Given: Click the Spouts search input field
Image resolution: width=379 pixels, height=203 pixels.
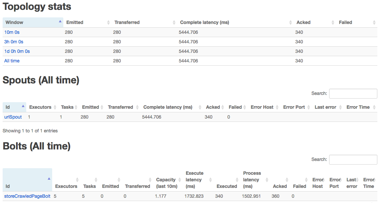Looking at the screenshot, I should 353,94.
